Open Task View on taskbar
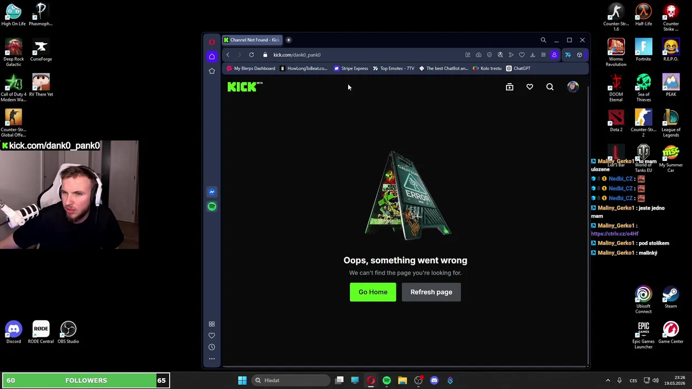Screen dimensions: 692x389 (x=339, y=380)
